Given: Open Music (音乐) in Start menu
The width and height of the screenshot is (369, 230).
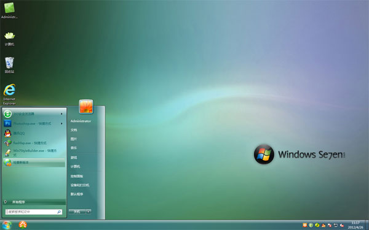Looking at the screenshot, I should click(x=74, y=148).
